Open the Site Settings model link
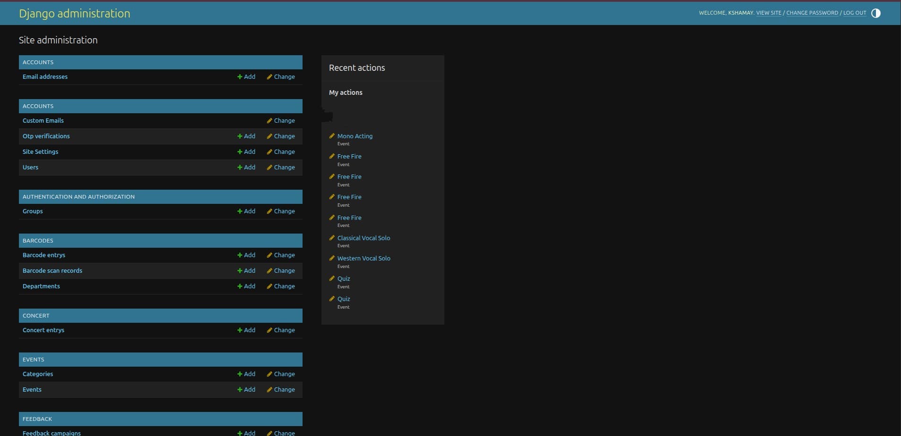 40,152
